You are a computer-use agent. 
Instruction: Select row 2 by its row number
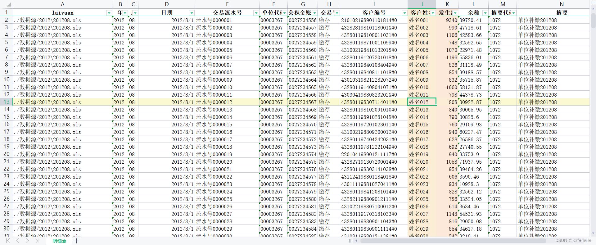[7, 20]
